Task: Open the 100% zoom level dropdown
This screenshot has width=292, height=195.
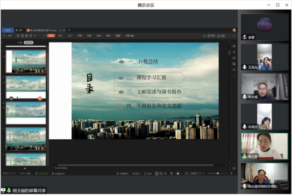Action: tap(196, 174)
